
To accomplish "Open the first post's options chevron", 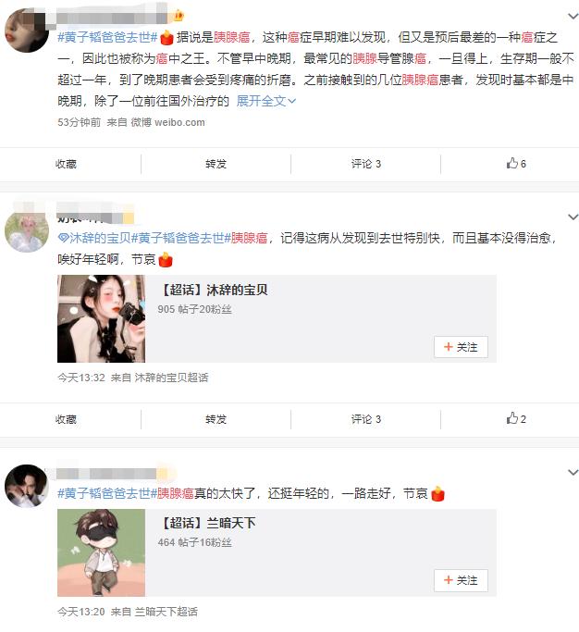I will [x=573, y=16].
